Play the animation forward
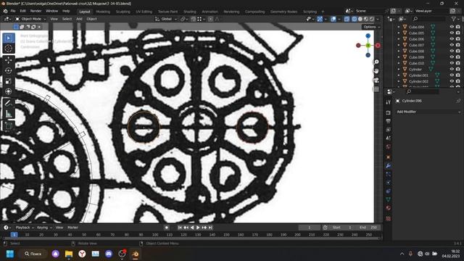Viewport: 464px width, 261px height. 198,228
